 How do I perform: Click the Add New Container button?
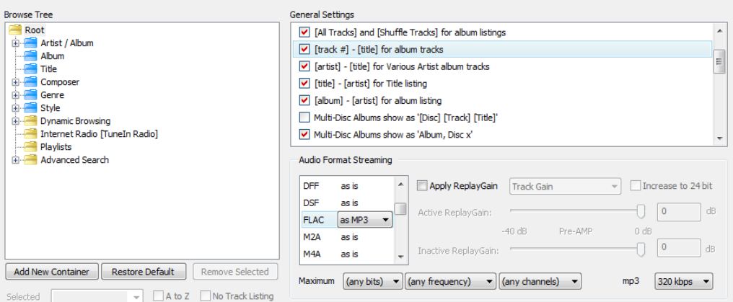[x=51, y=272]
